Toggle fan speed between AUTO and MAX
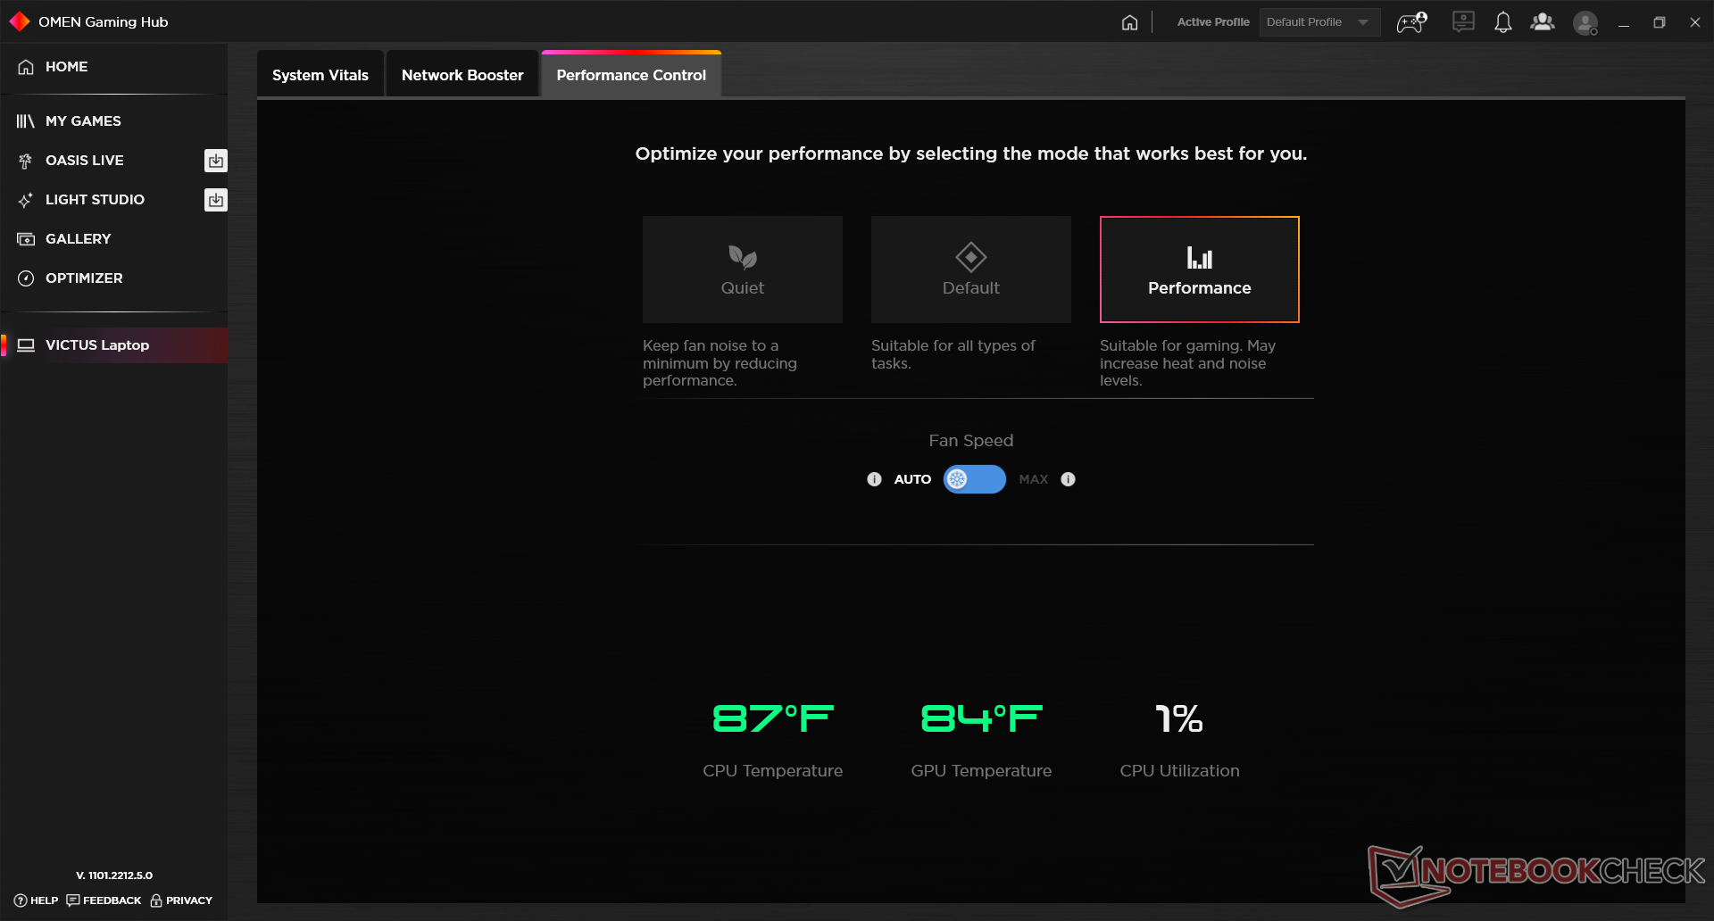1714x921 pixels. click(x=975, y=479)
